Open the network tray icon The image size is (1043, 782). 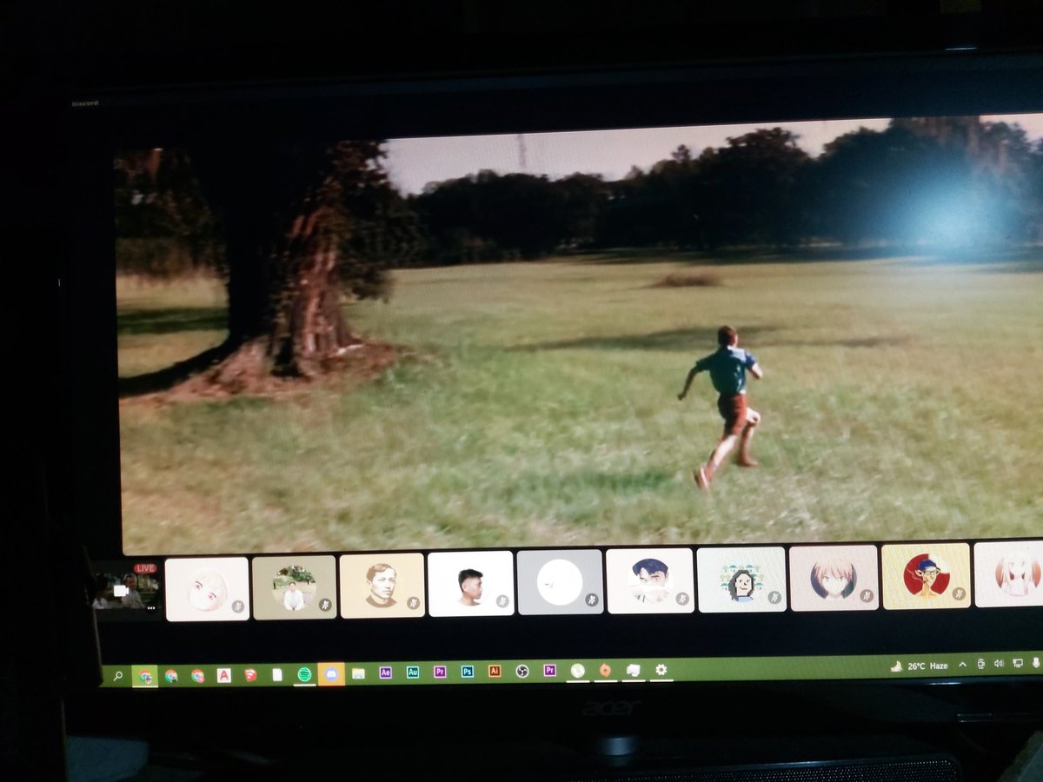click(x=1016, y=664)
